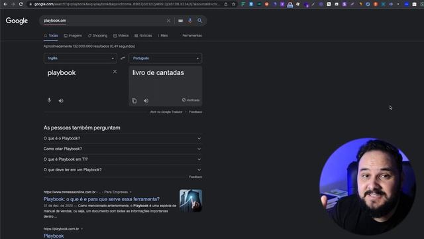Expand 'O que é Playbook em TI?'
Screen dimensions: 424x239
click(123, 159)
